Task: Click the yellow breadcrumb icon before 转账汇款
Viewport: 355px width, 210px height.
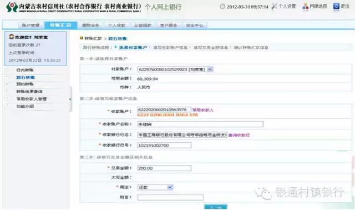Action: click(x=82, y=38)
